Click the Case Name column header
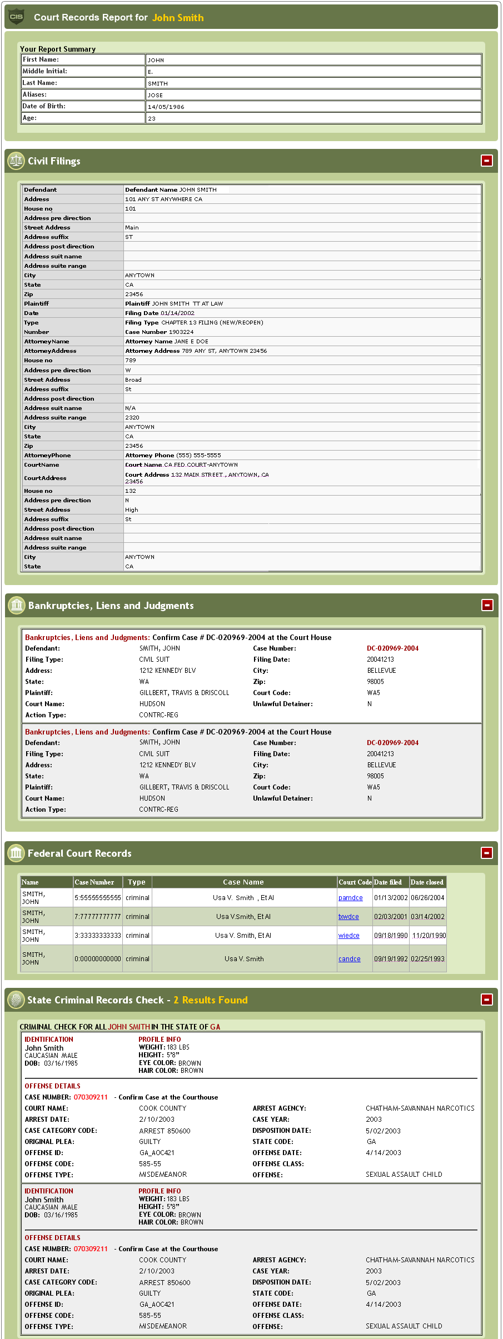Viewport: 503px width, 1339px height. [x=243, y=882]
